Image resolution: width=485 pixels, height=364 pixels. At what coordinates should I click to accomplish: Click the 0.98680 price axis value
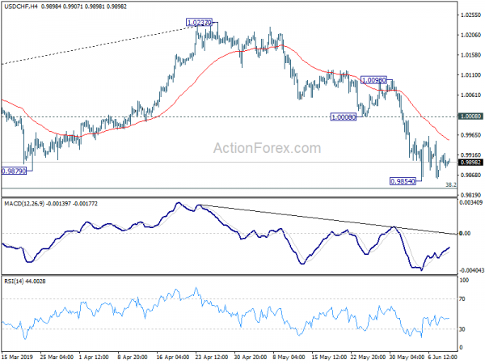470,176
